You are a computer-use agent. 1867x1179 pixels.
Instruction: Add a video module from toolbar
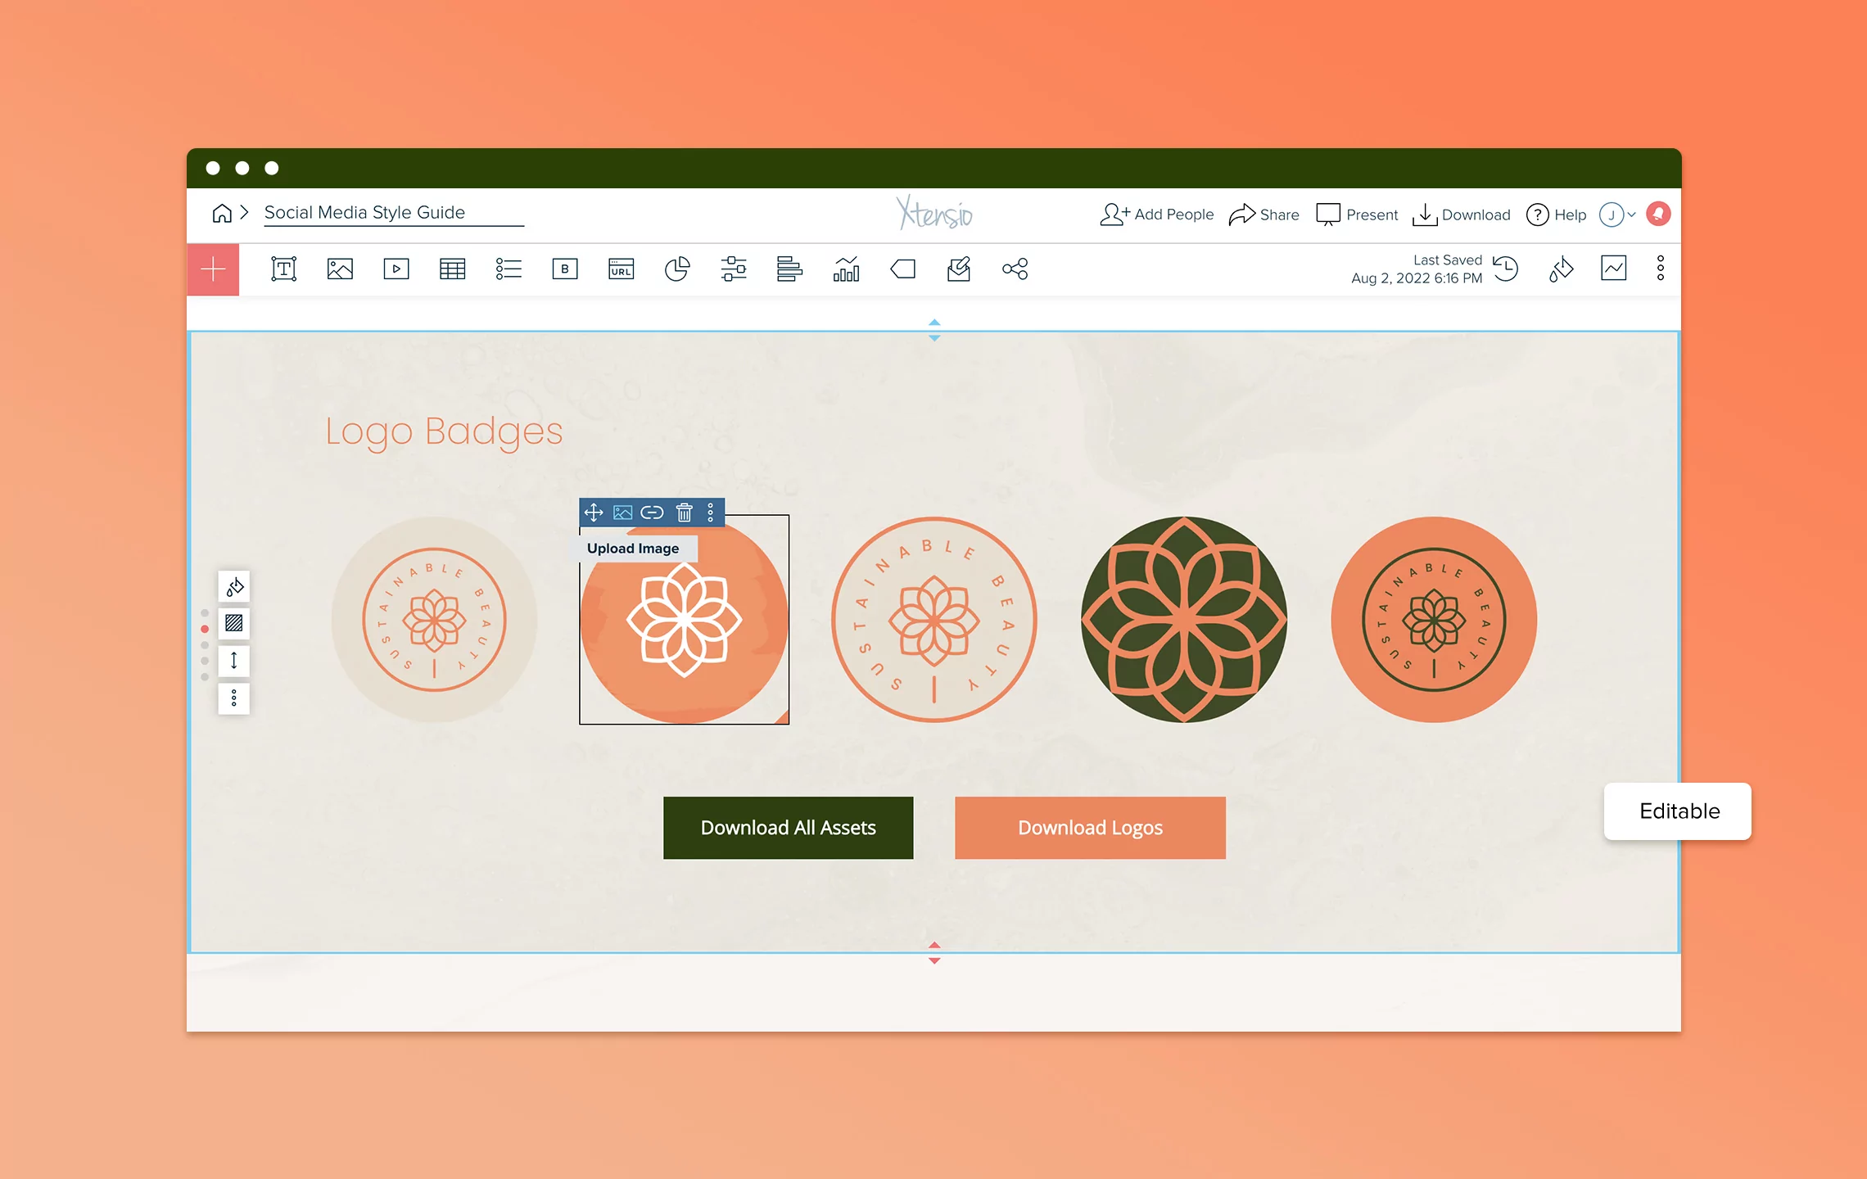click(396, 269)
